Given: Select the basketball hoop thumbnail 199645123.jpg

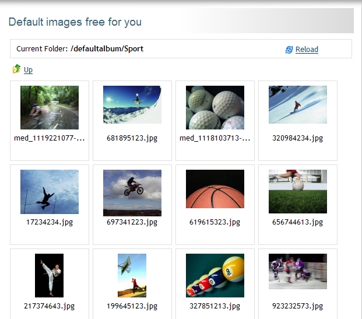Looking at the screenshot, I should 132,275.
